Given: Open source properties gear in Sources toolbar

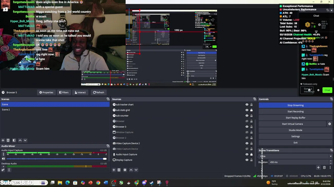Looking at the screenshot, I should pyautogui.click(x=125, y=170).
